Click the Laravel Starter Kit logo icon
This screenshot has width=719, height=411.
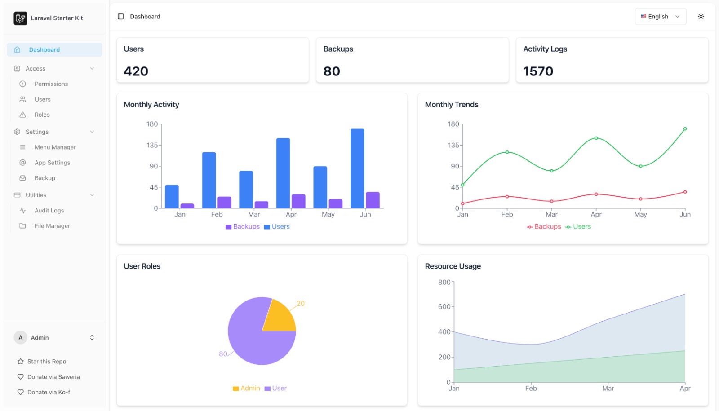point(20,18)
